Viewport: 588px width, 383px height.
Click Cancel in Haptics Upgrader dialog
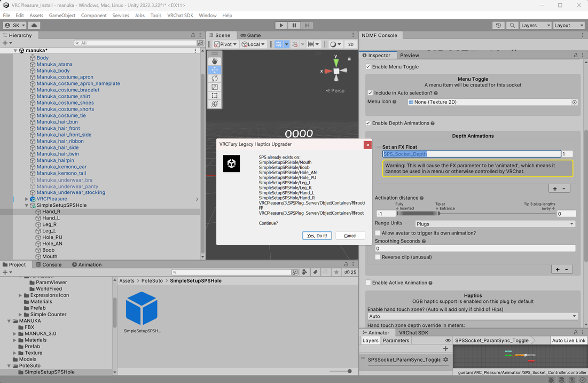[350, 236]
